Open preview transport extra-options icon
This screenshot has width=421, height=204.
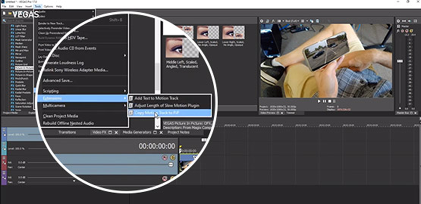tap(334, 102)
